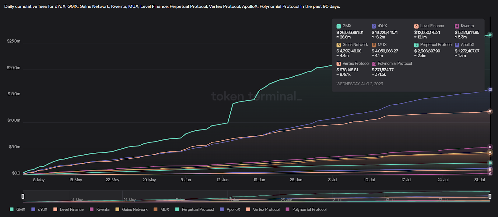Click Level Finance rank 3 badge in tooltip
The height and width of the screenshot is (217, 498).
(416, 26)
